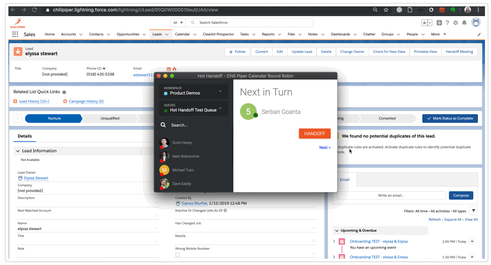The image size is (491, 265).
Task: Open the Favorites star in Salesforce header
Action: click(x=424, y=23)
